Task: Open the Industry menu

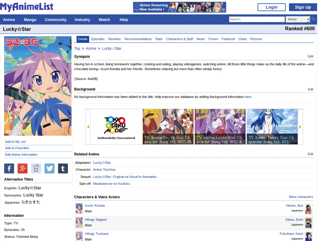Action: click(82, 19)
